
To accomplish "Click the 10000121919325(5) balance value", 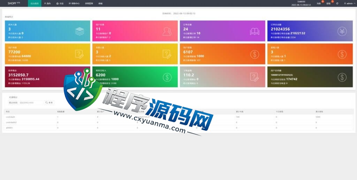I will 282,75.
